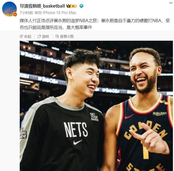Click the iPhone 16 Pro Max source link
174x171 pixels.
click(59, 13)
